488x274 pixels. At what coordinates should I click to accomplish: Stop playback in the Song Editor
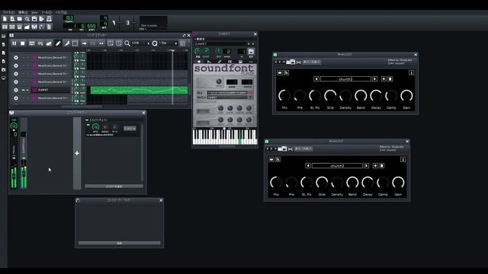[22, 43]
